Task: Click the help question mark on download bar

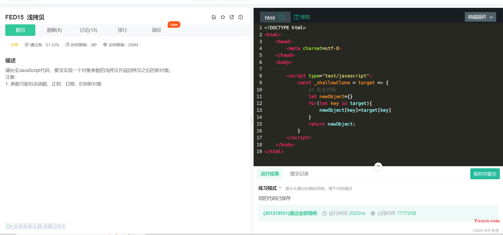Action: tap(59, 225)
